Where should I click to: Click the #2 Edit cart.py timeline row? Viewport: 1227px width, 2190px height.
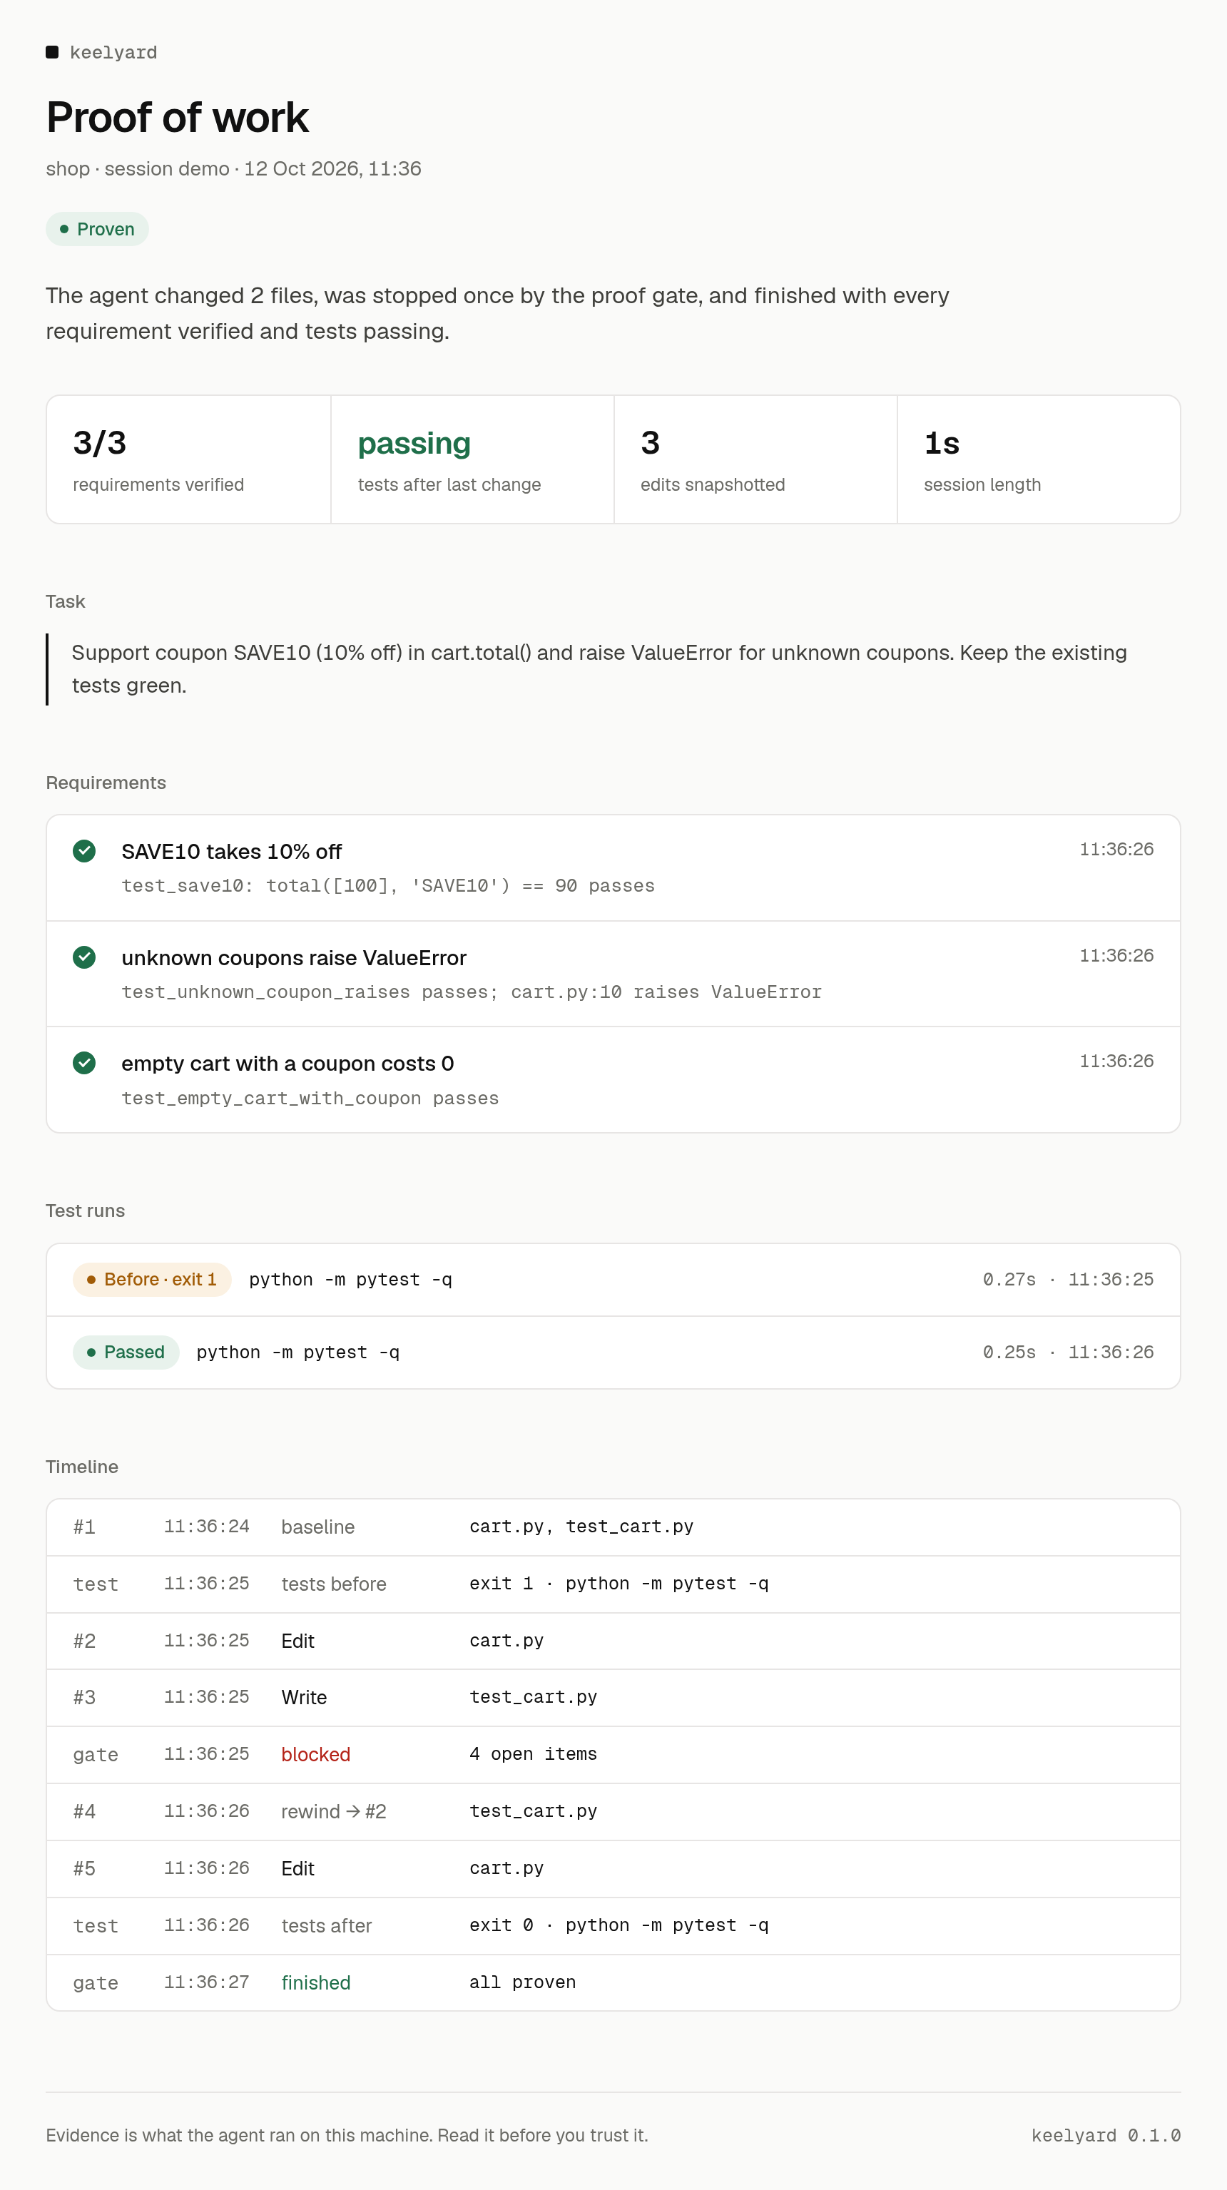pos(613,1641)
